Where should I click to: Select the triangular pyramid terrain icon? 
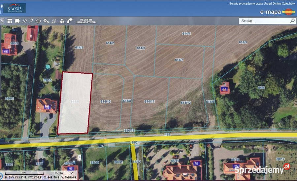point(62,21)
